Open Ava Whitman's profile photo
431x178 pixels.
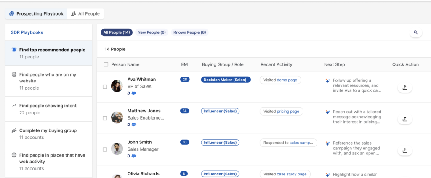[117, 86]
